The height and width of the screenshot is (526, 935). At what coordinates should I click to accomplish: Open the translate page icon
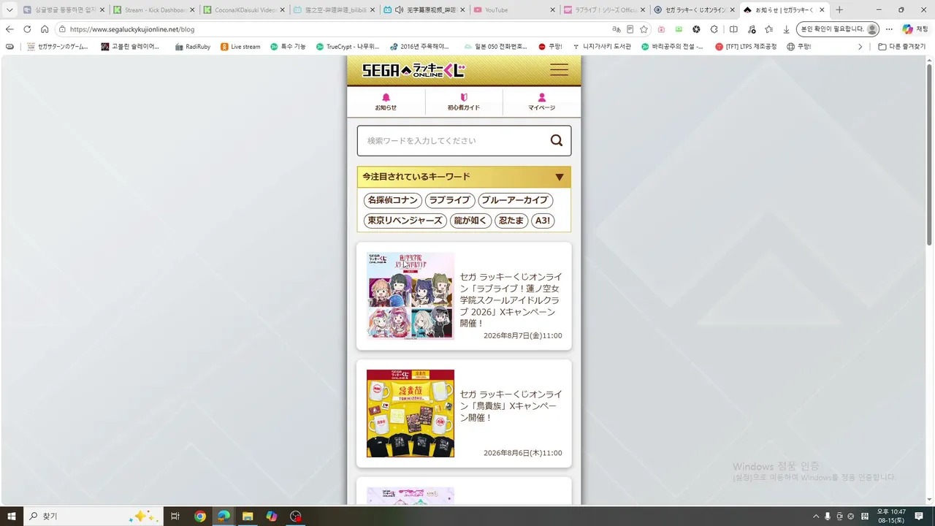[x=617, y=29]
